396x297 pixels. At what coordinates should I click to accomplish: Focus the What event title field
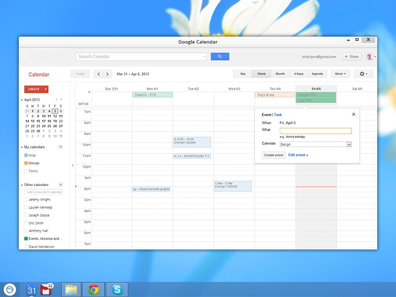pyautogui.click(x=315, y=131)
